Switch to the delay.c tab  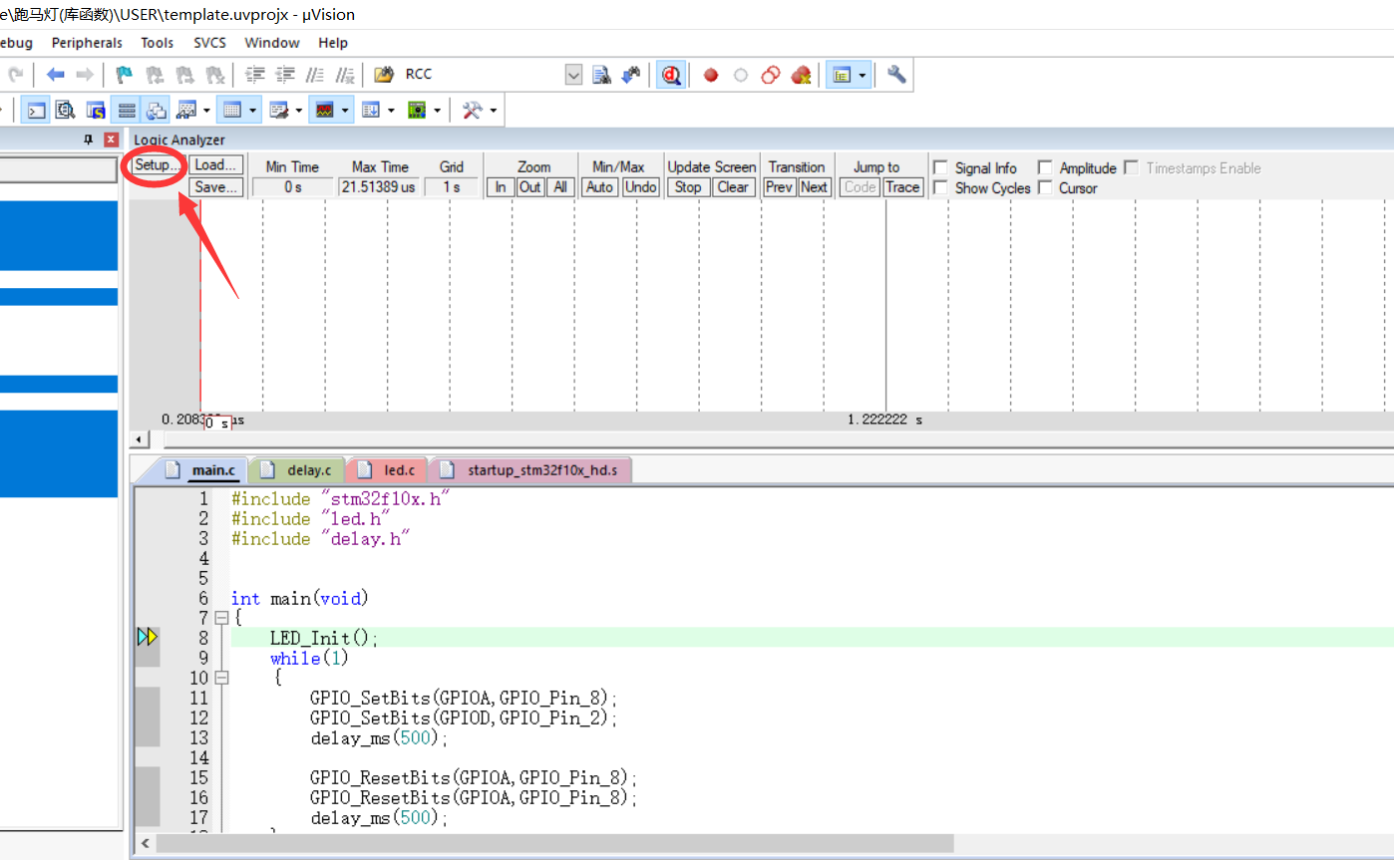pos(299,470)
